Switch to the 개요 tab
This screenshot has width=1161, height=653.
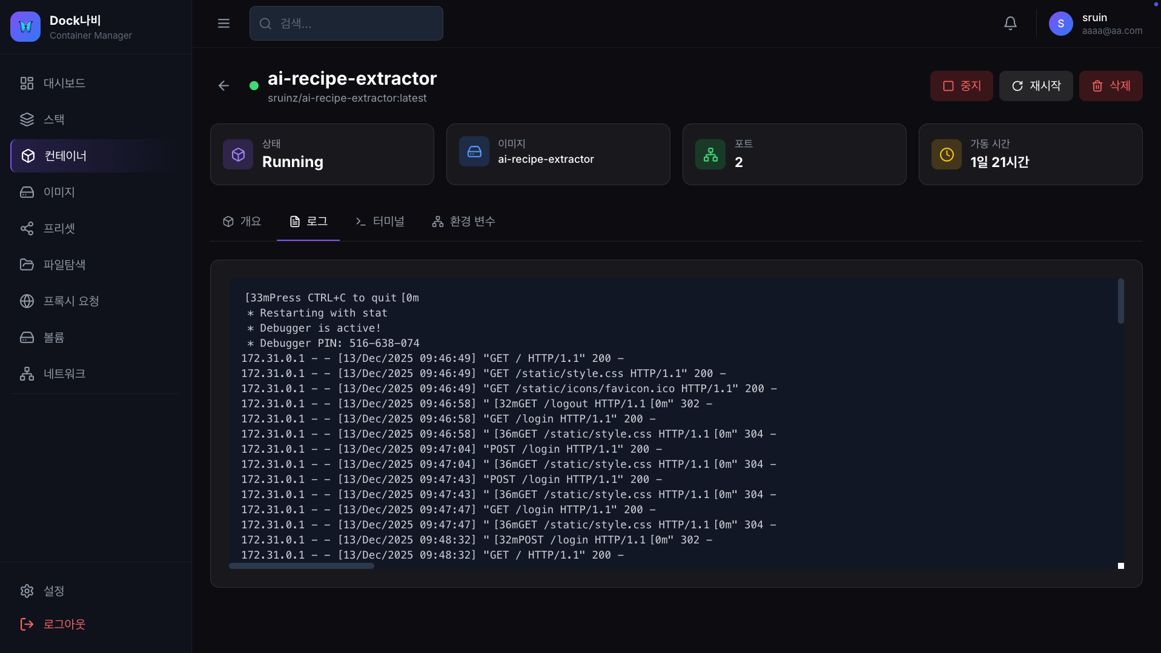[x=242, y=221]
